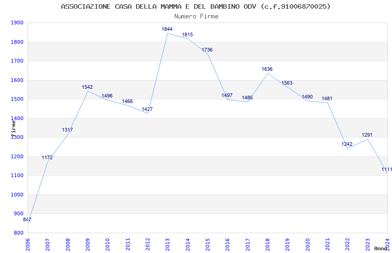
Task: Select the 1736 data label
Action: tap(207, 50)
